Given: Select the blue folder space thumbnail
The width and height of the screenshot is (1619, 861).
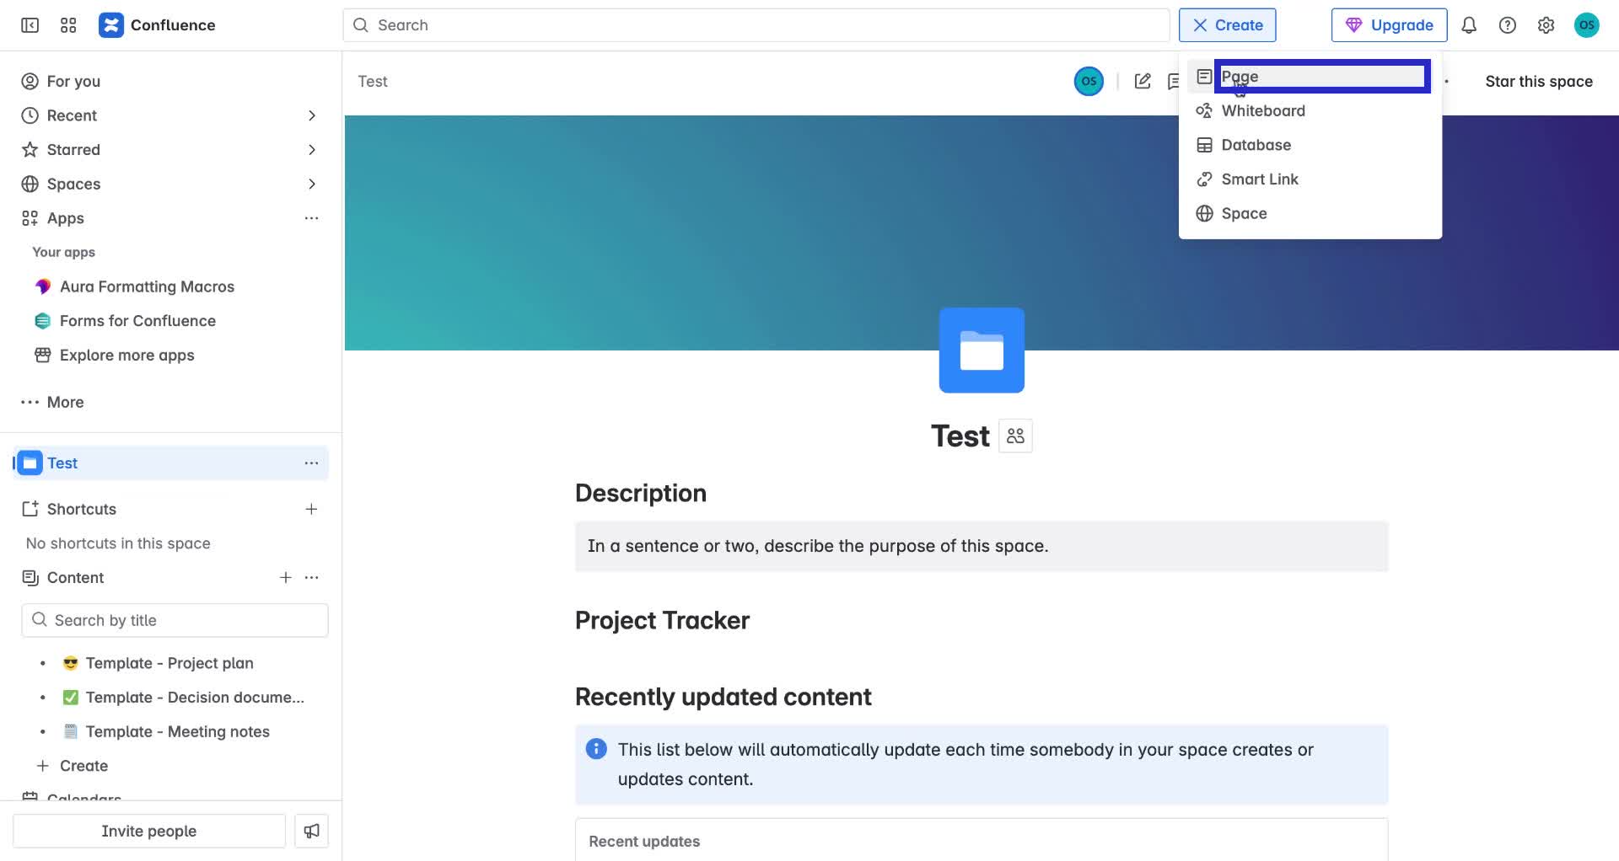Looking at the screenshot, I should pyautogui.click(x=982, y=350).
